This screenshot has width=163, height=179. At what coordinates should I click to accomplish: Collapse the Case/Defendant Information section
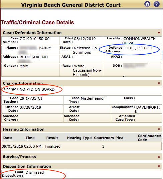[159, 33]
